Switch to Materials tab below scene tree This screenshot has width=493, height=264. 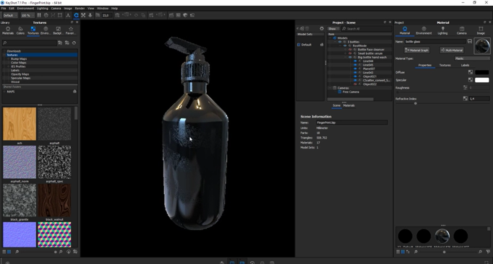tap(349, 105)
